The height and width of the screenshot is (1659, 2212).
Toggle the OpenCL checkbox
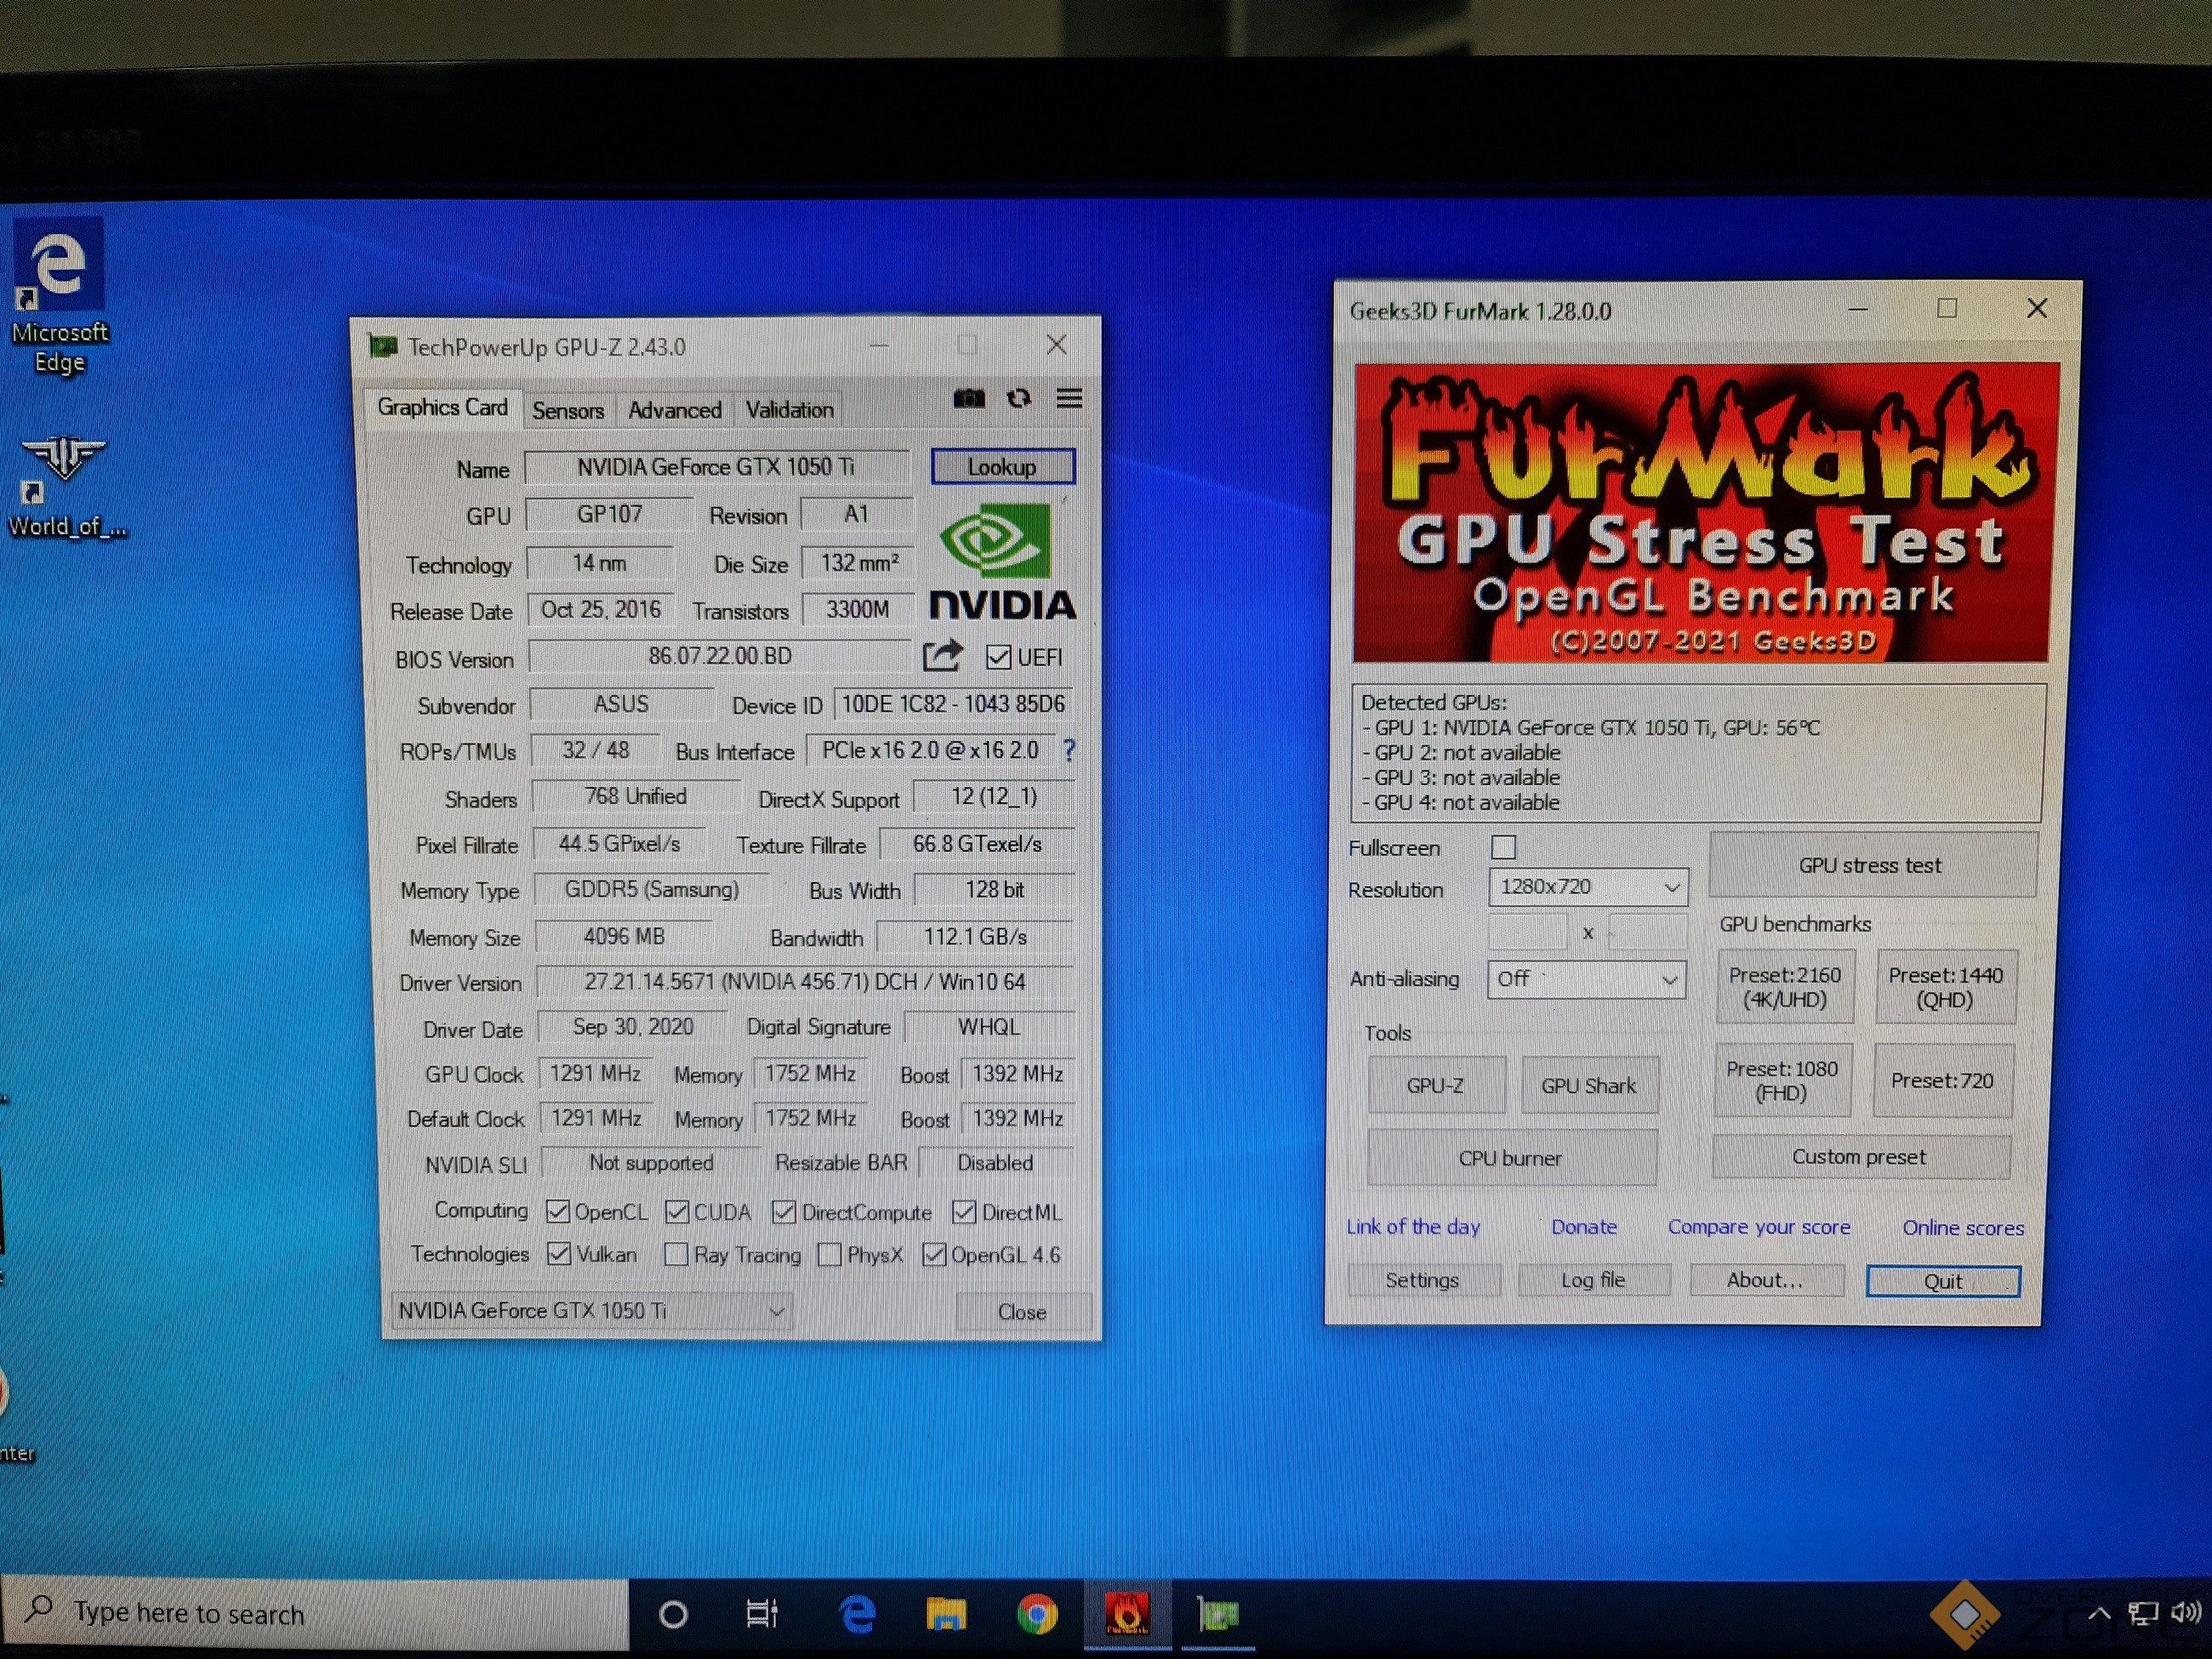[x=558, y=1212]
